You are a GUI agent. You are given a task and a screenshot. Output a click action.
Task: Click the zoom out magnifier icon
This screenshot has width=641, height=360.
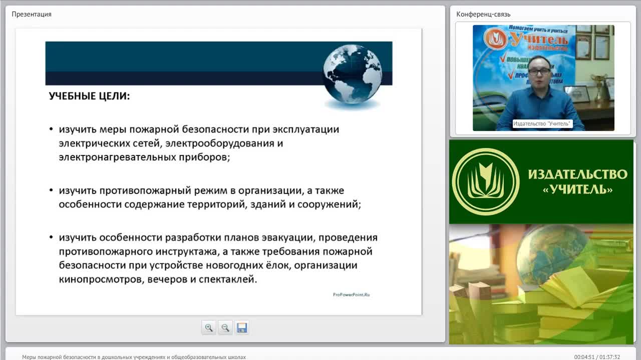pos(225,328)
